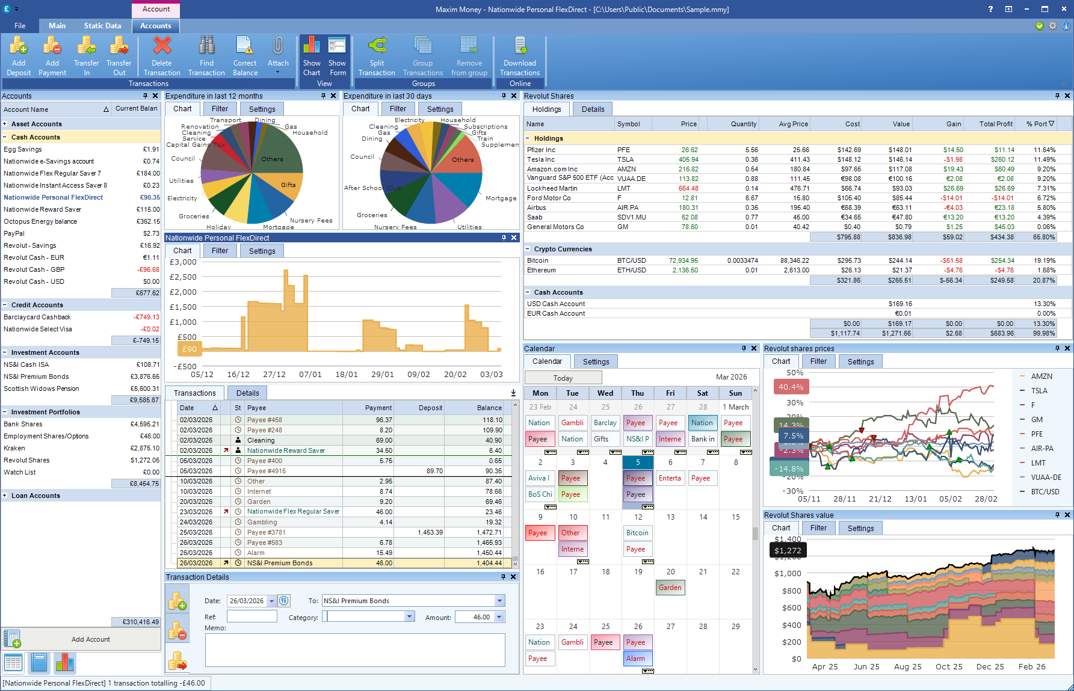Select the Correct Balance tool
The image size is (1074, 691).
[244, 54]
